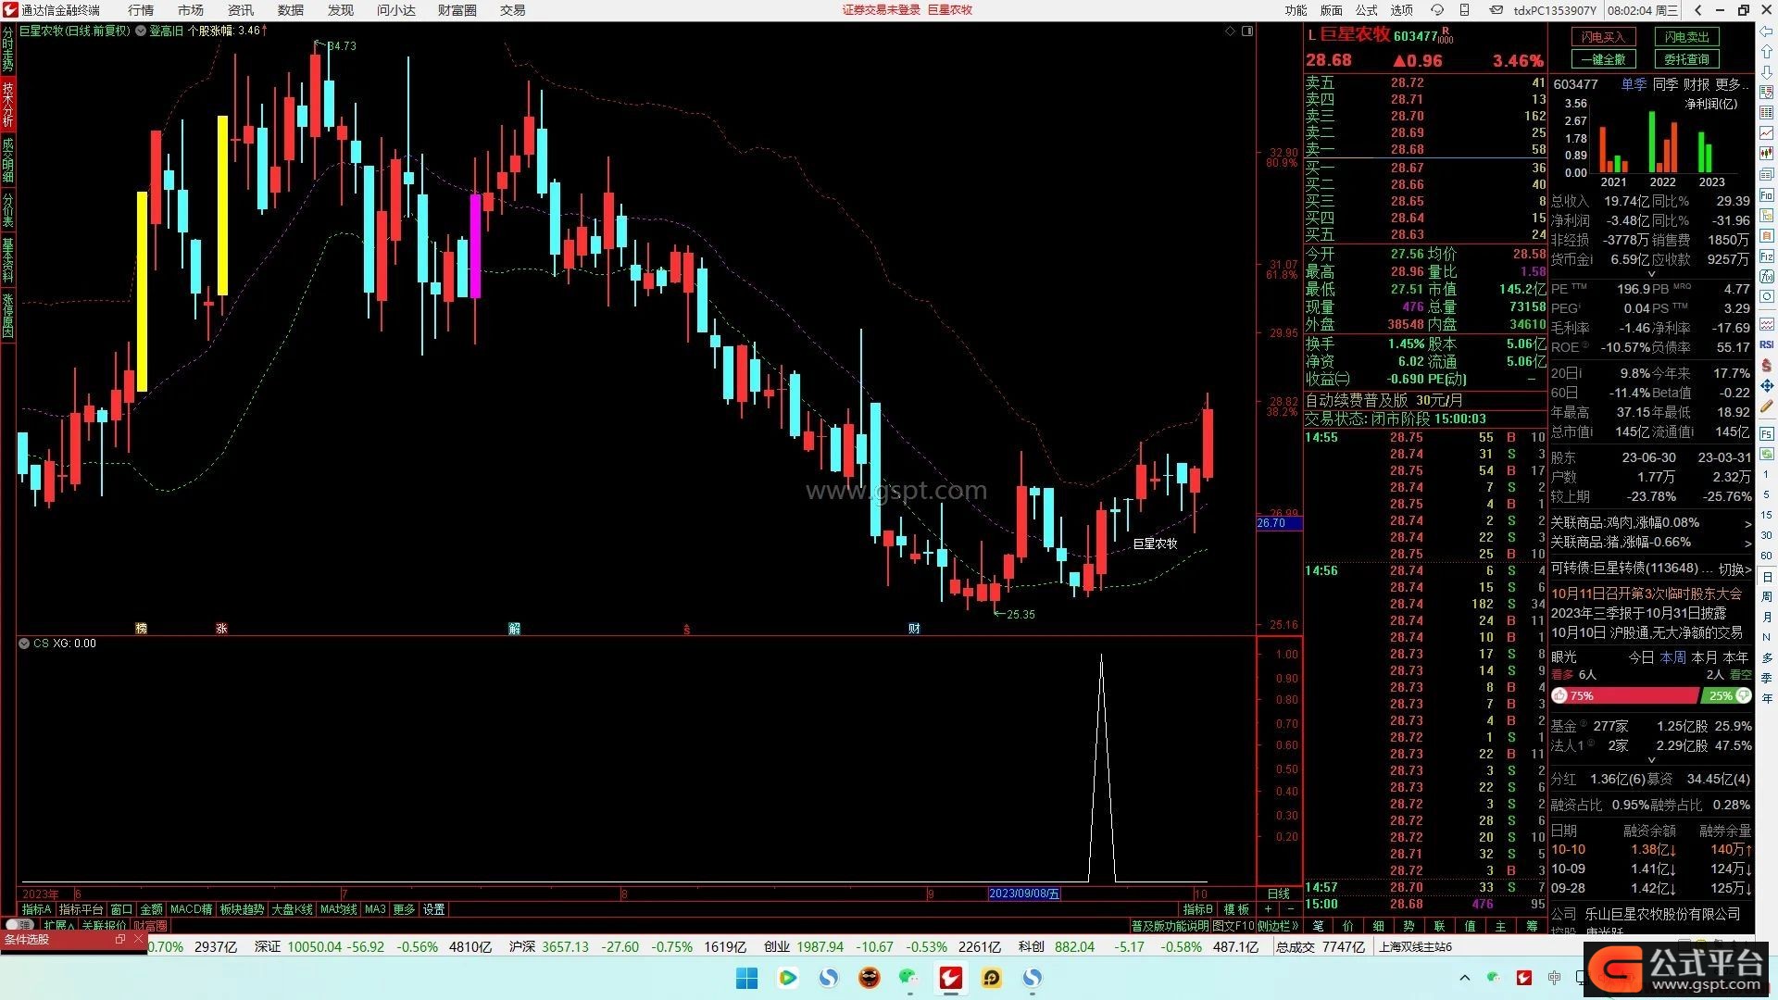Click the '+' zoom-in chart button
The height and width of the screenshot is (1000, 1778).
click(1269, 909)
